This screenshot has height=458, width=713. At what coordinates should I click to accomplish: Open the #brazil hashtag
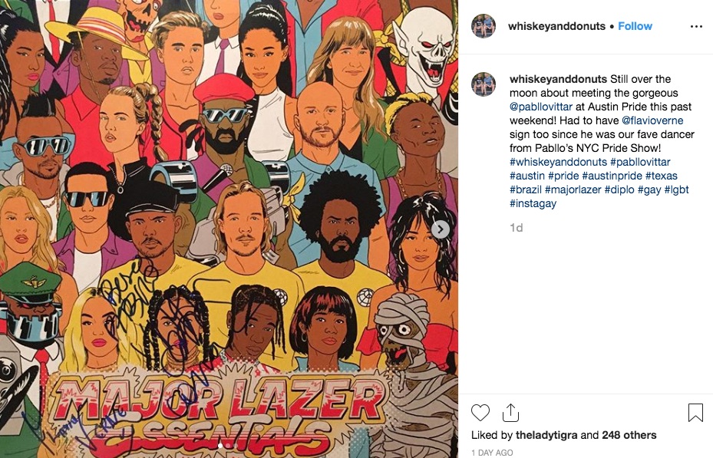click(526, 189)
